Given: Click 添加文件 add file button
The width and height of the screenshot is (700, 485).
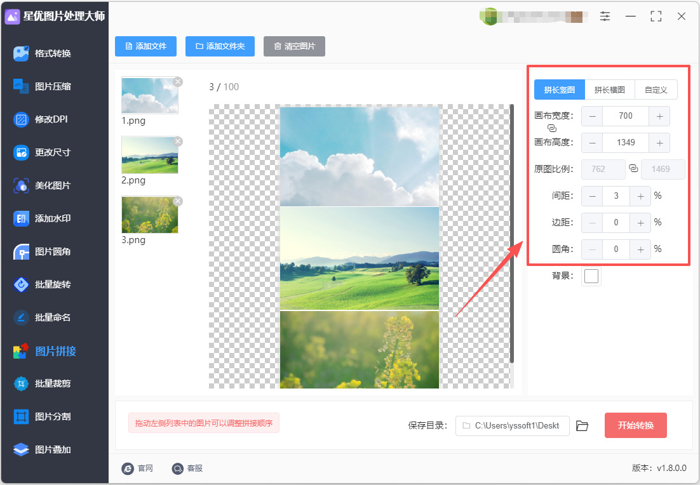Looking at the screenshot, I should tap(145, 46).
